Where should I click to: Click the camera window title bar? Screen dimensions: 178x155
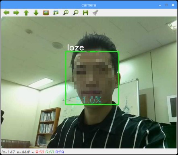89,5
